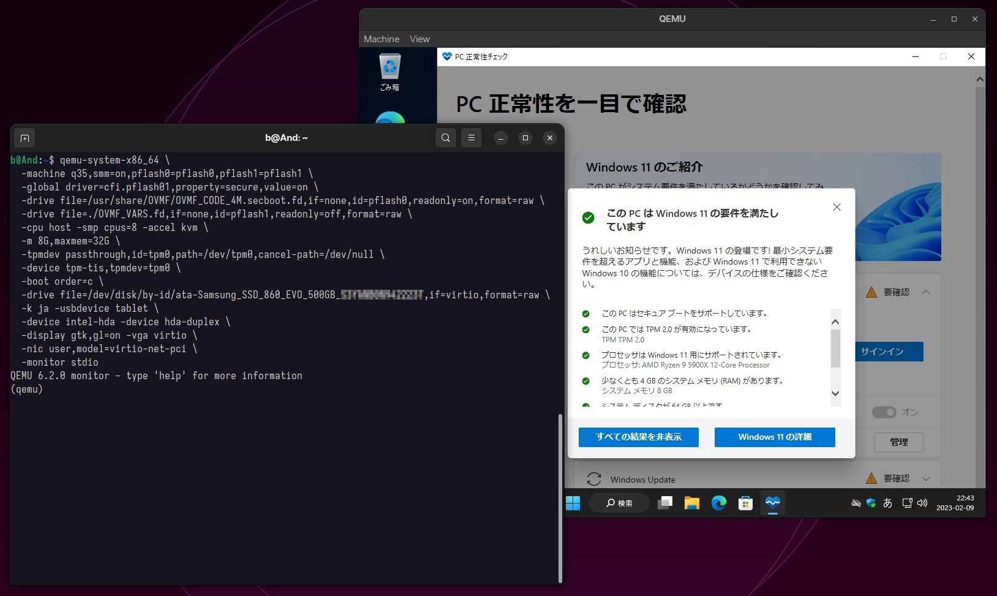Viewport: 997px width, 596px height.
Task: Open Microsoft Edge from the taskbar
Action: (x=718, y=504)
